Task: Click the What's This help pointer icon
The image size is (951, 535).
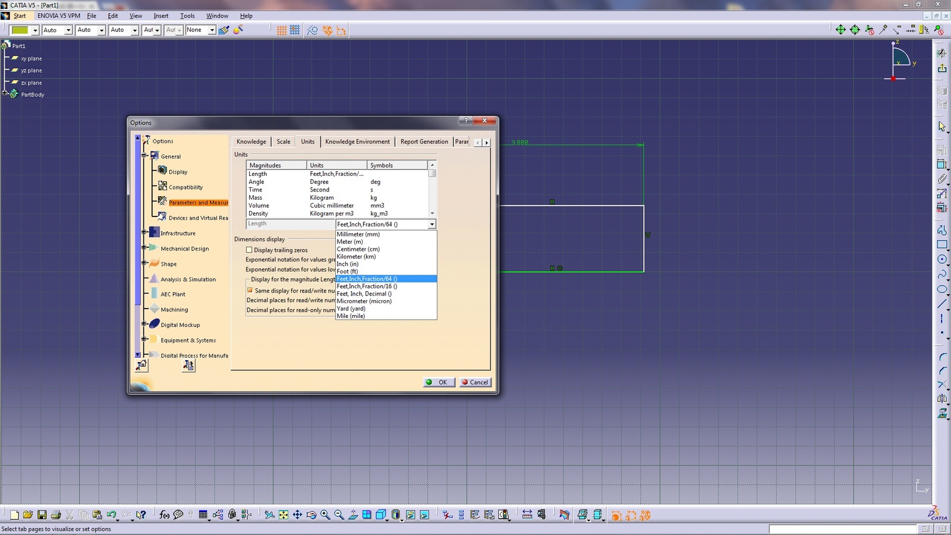Action: [141, 515]
